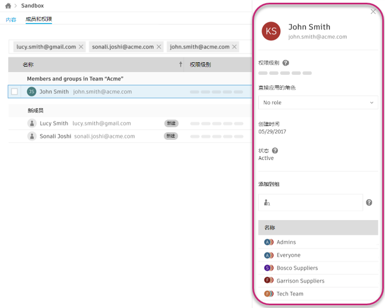Select the Sonali Joshi row name
The image size is (385, 308).
point(56,136)
